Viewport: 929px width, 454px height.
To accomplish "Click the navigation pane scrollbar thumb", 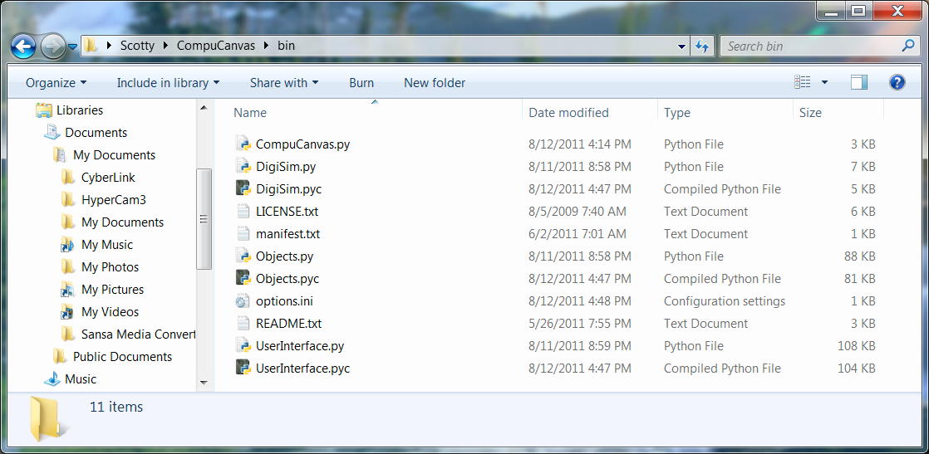I will [204, 219].
